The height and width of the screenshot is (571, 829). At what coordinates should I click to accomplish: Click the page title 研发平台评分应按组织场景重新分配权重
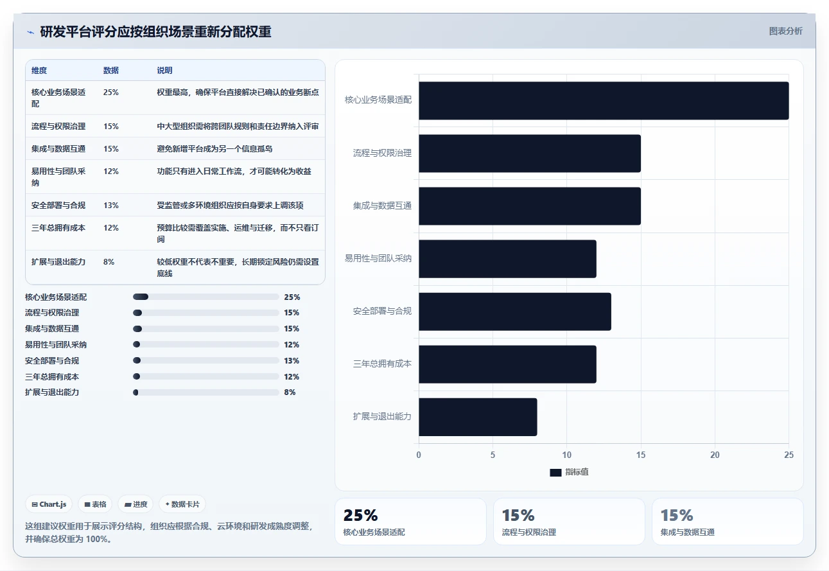click(x=155, y=31)
